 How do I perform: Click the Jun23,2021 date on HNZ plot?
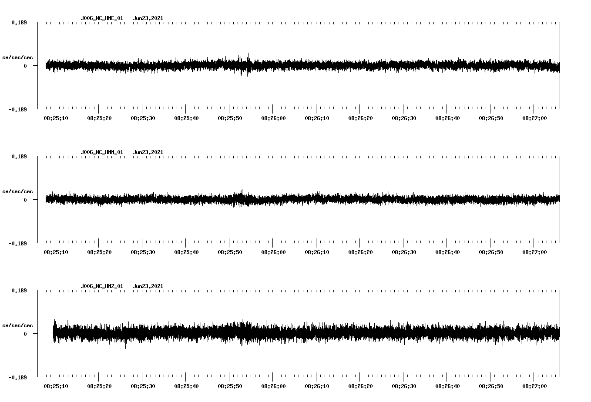pos(148,286)
